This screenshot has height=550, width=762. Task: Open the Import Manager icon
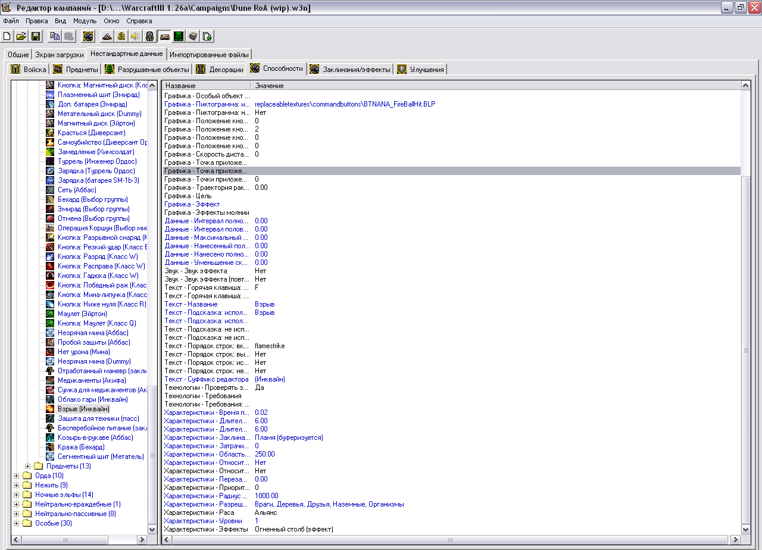(x=207, y=36)
